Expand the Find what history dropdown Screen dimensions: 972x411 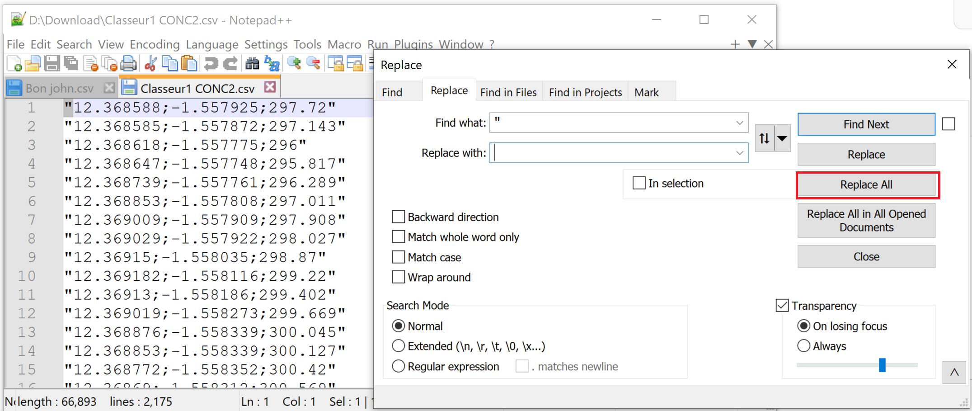(739, 123)
